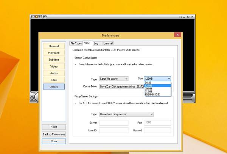This screenshot has height=154, width=227.
Task: Click the Reset button
Action: tap(54, 127)
